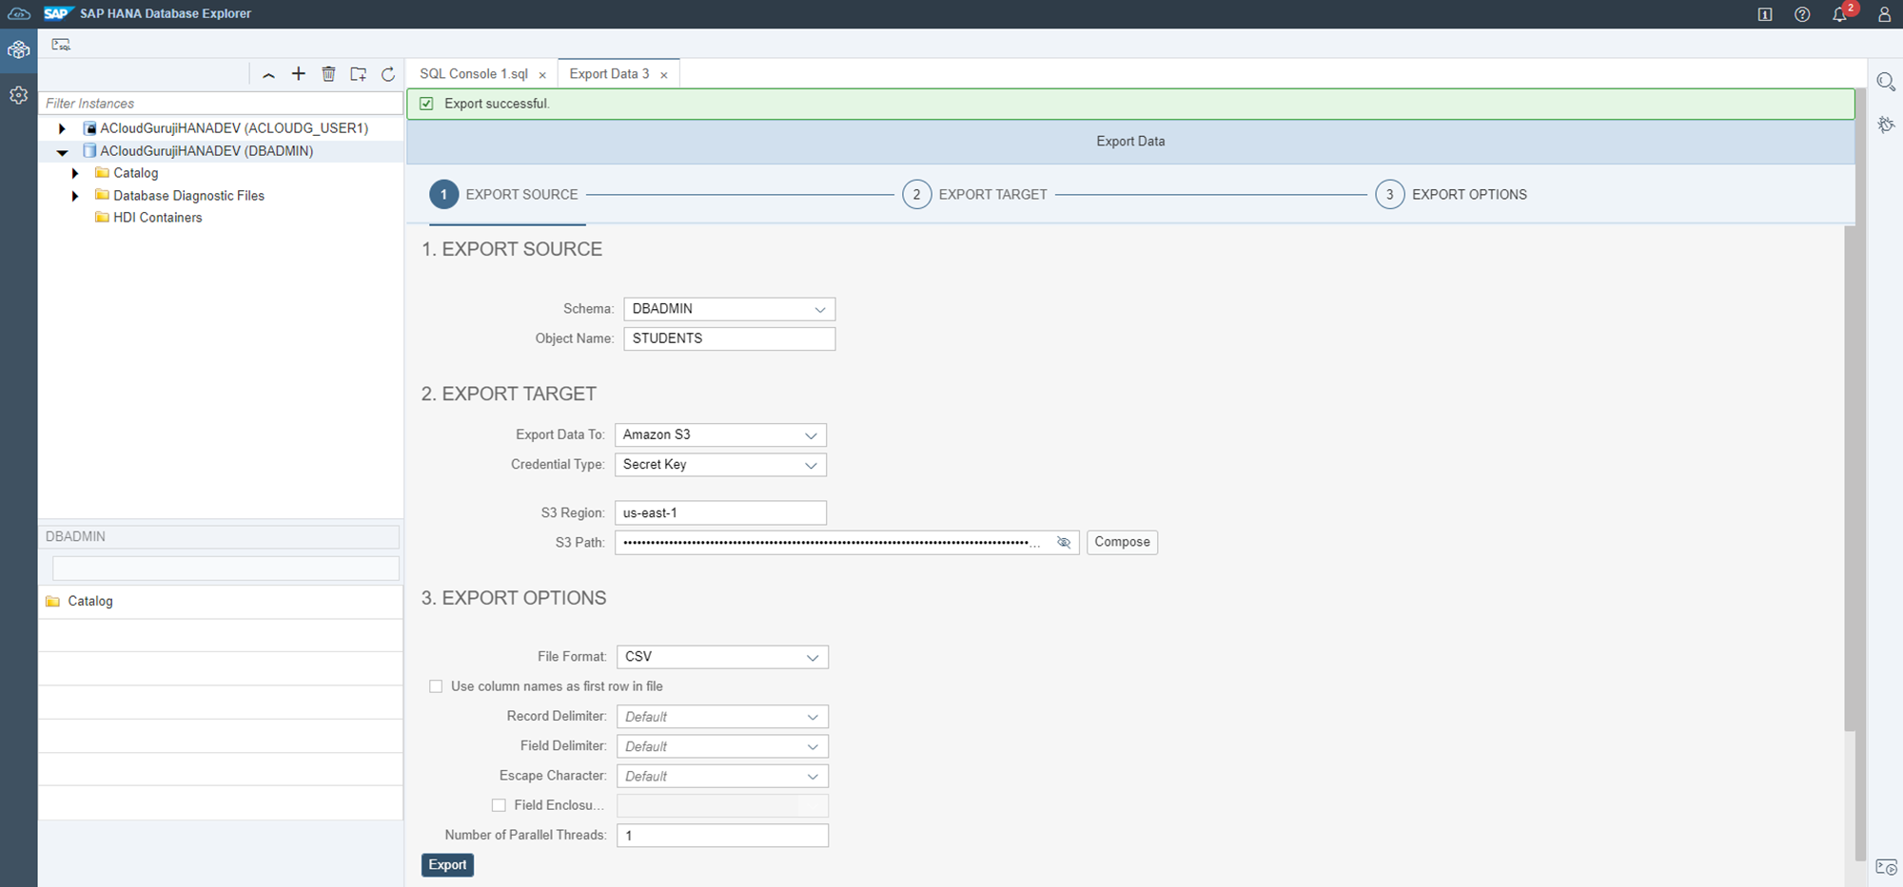Switch to SQL Console 1.sql tab
The height and width of the screenshot is (887, 1903).
pos(474,74)
